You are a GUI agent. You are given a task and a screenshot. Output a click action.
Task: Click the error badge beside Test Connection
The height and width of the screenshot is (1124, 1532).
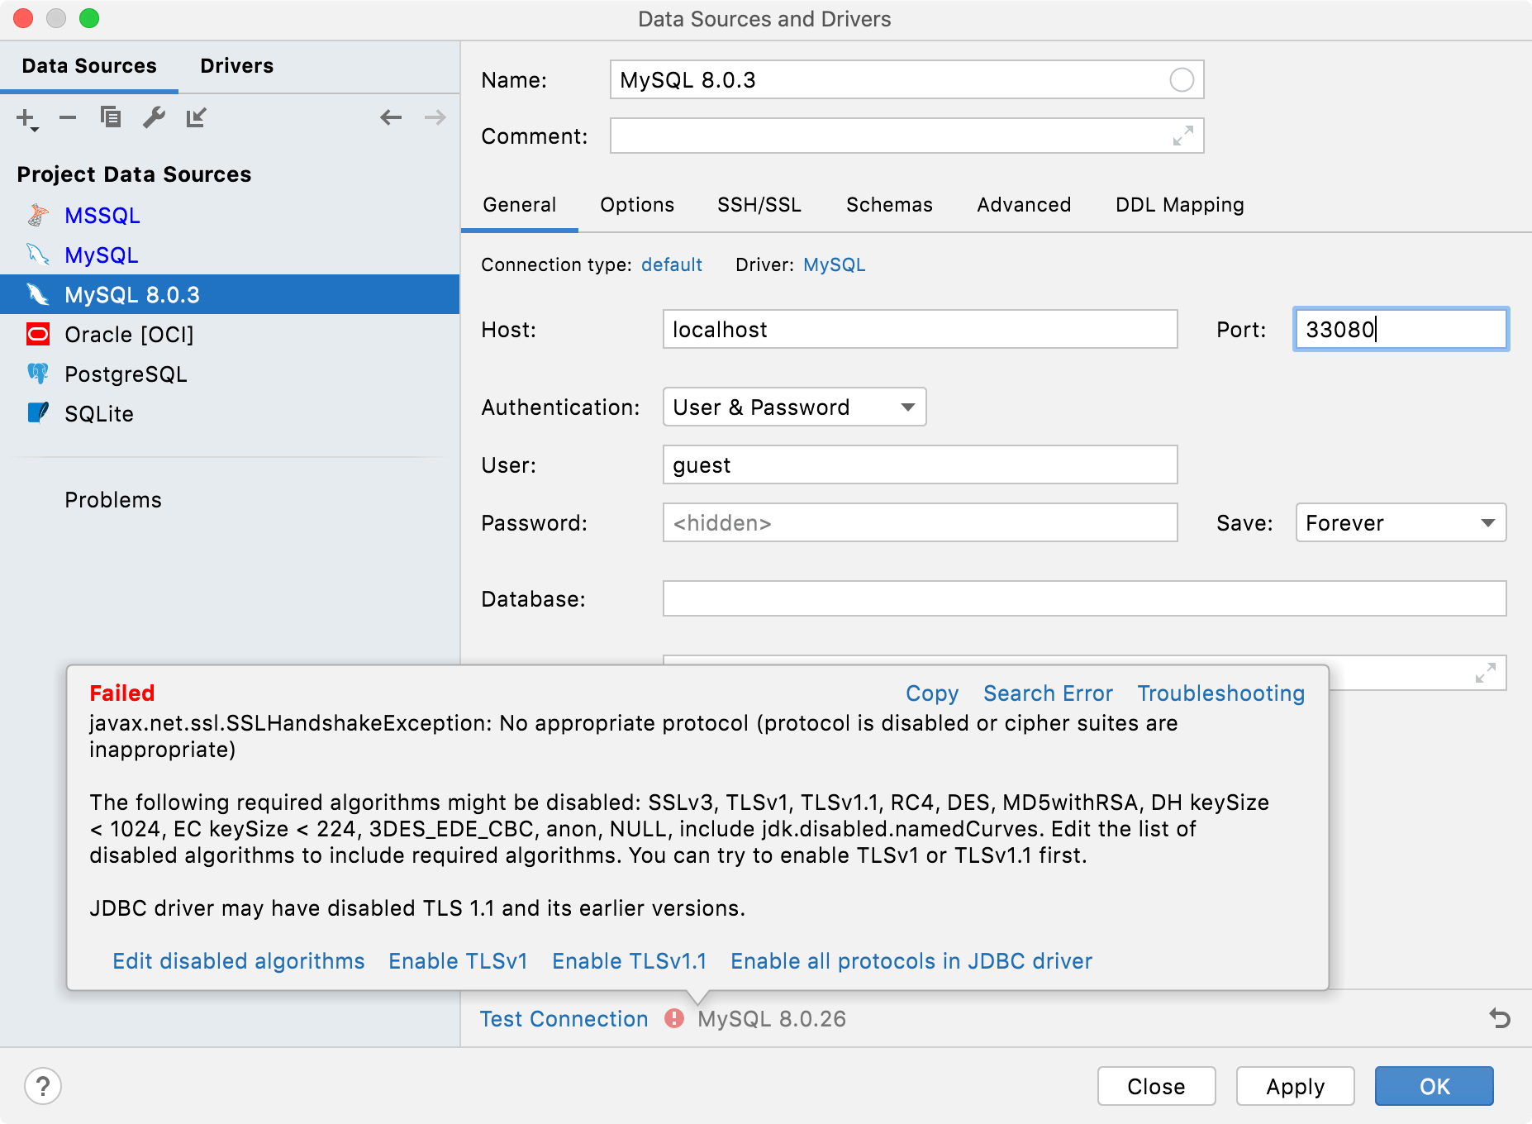[674, 1019]
